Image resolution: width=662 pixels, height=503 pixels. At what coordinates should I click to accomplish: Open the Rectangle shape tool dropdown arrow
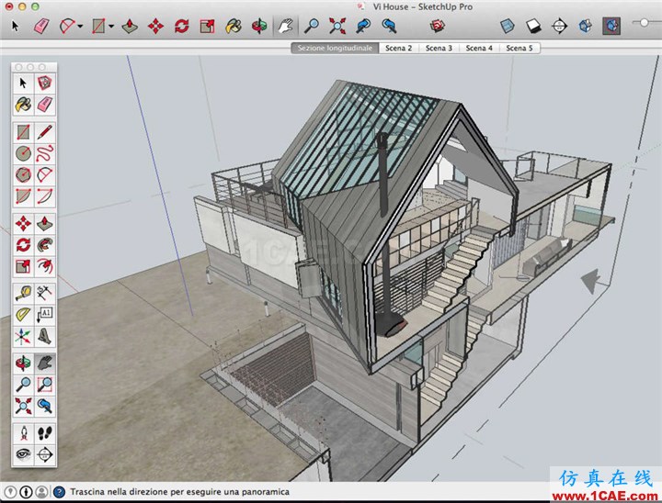[x=111, y=26]
